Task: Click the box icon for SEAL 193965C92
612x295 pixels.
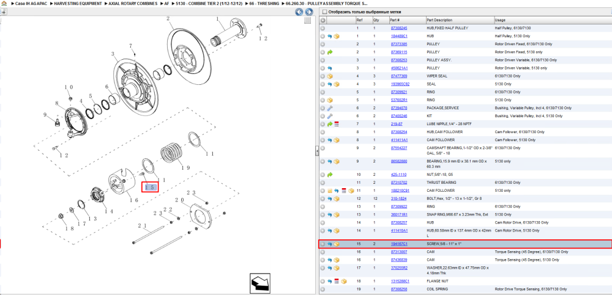Action: pos(337,84)
